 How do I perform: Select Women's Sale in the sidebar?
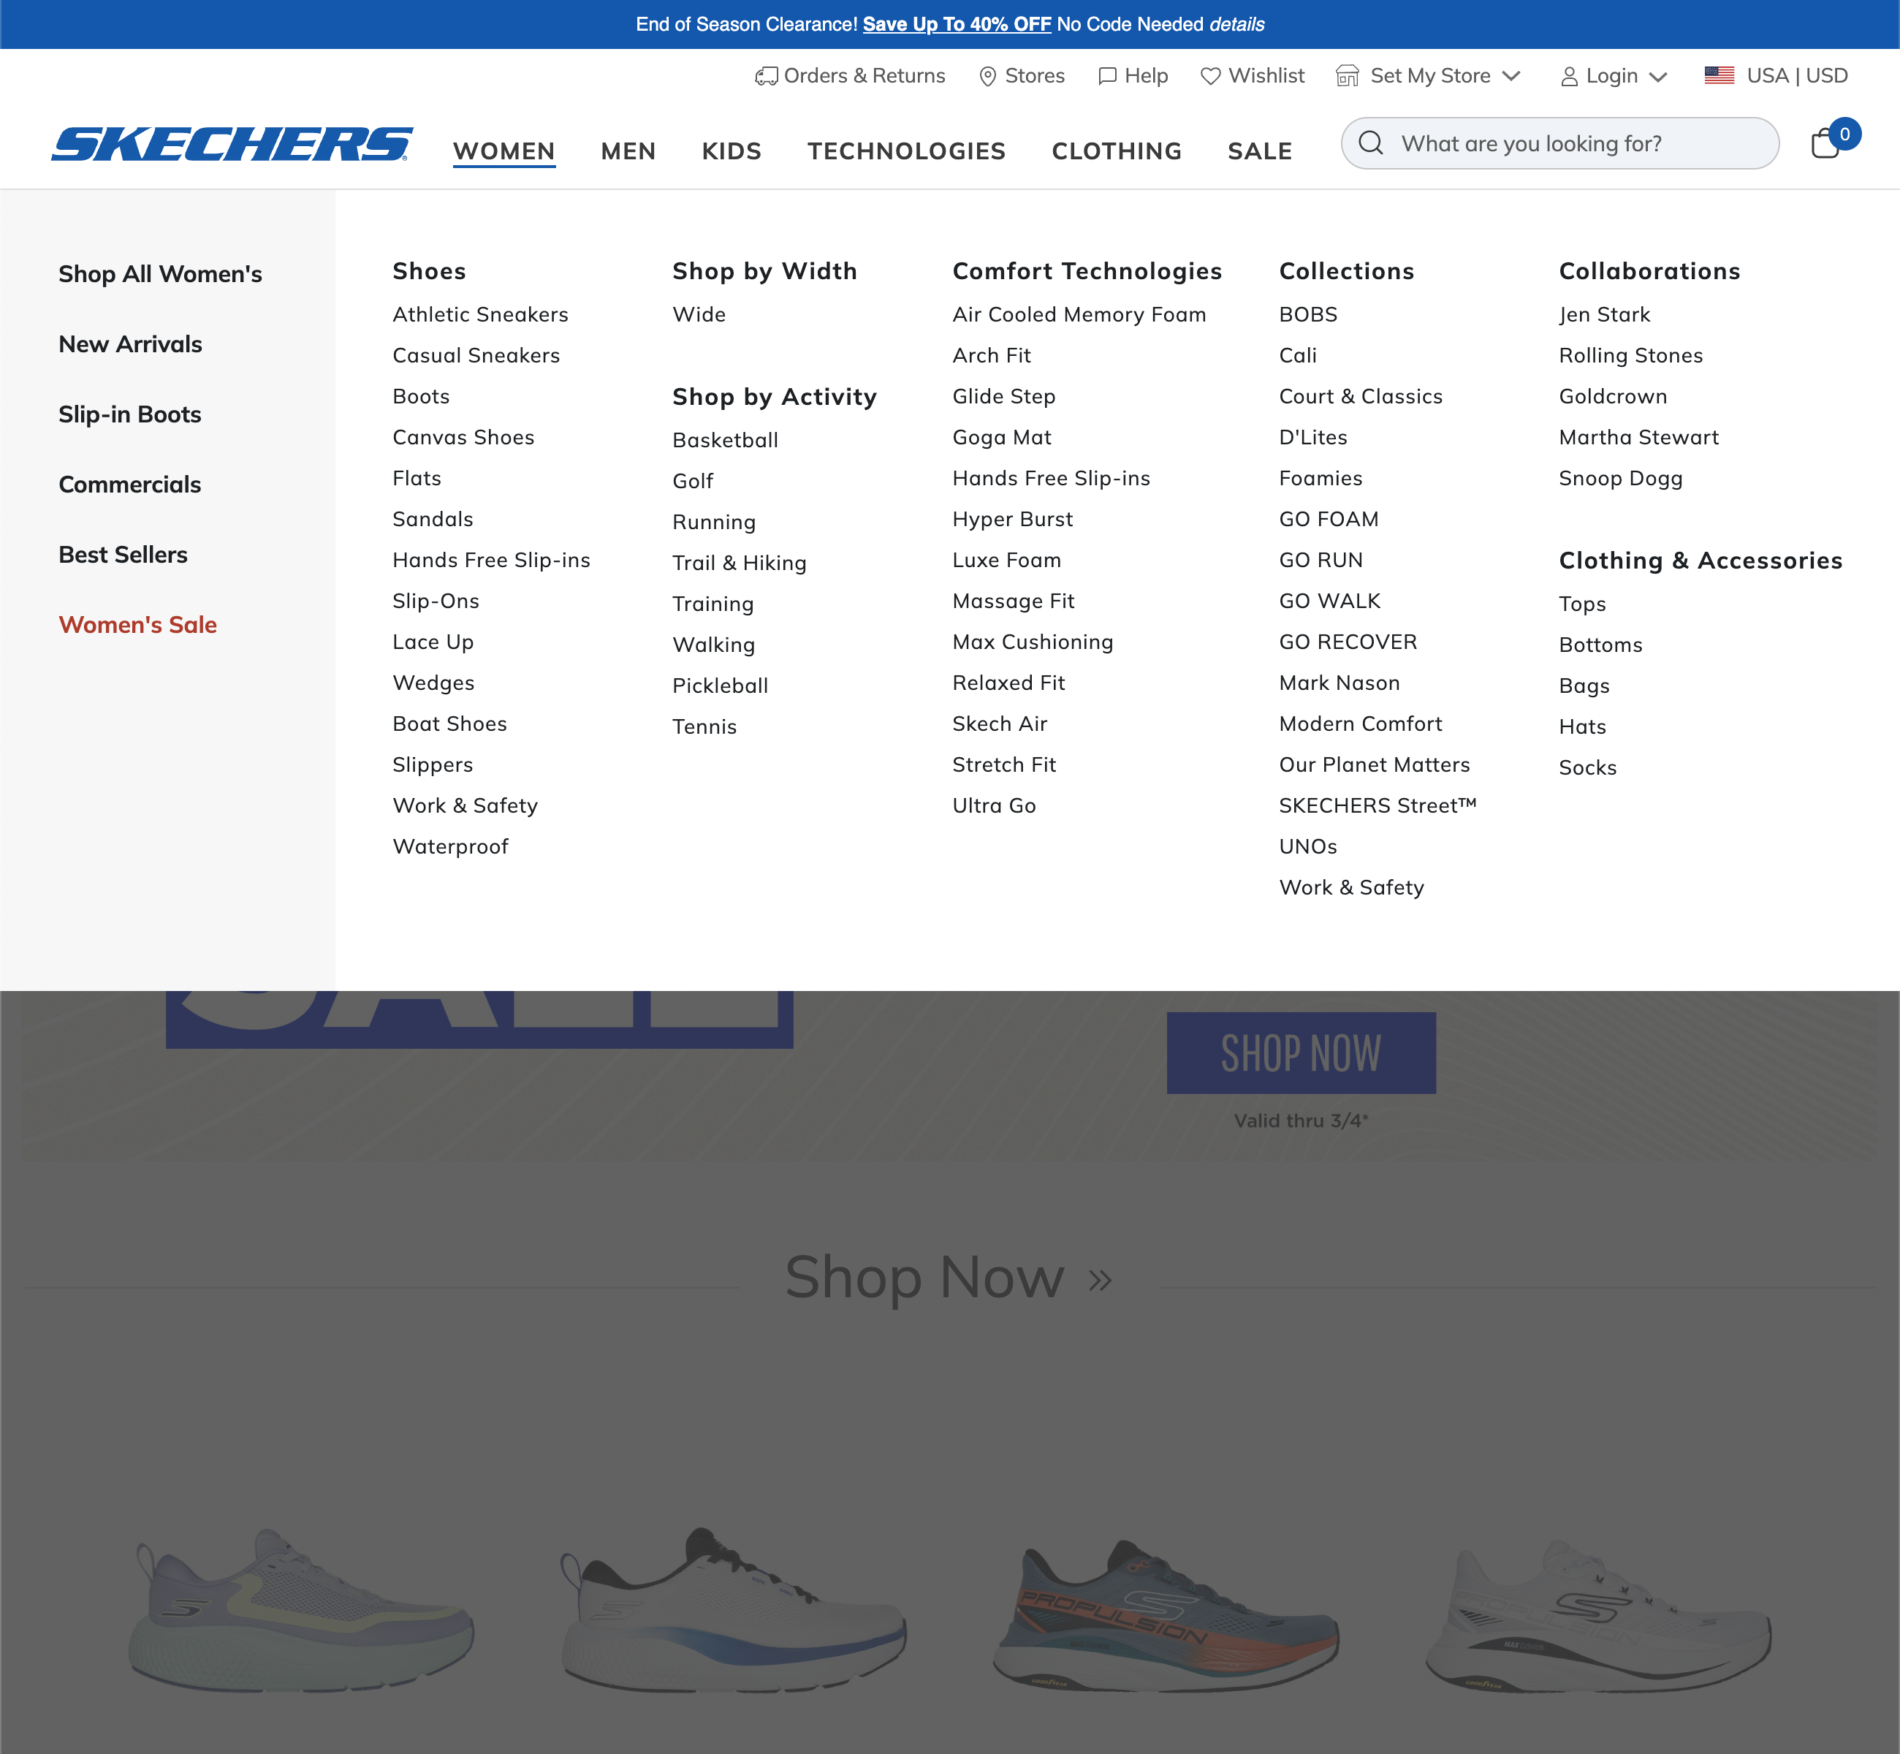[137, 625]
